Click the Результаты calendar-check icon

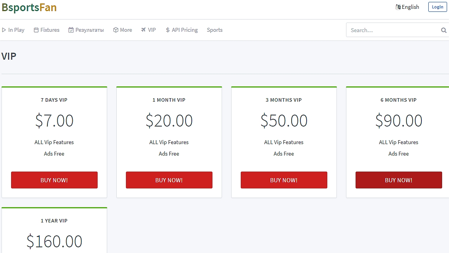coord(71,30)
